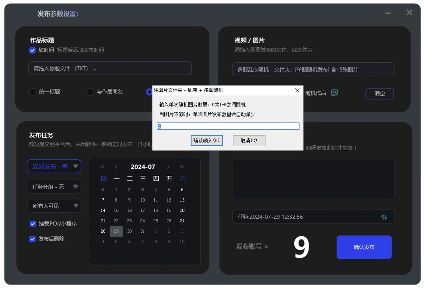Select July 30 in the calendar

coord(129,231)
